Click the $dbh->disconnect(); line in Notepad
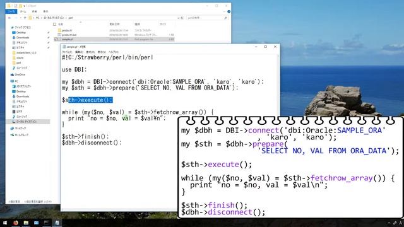 tap(92, 143)
